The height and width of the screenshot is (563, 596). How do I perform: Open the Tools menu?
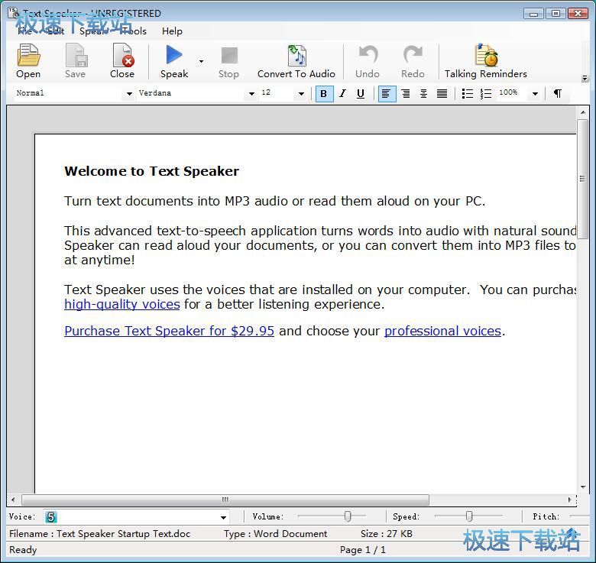coord(134,31)
